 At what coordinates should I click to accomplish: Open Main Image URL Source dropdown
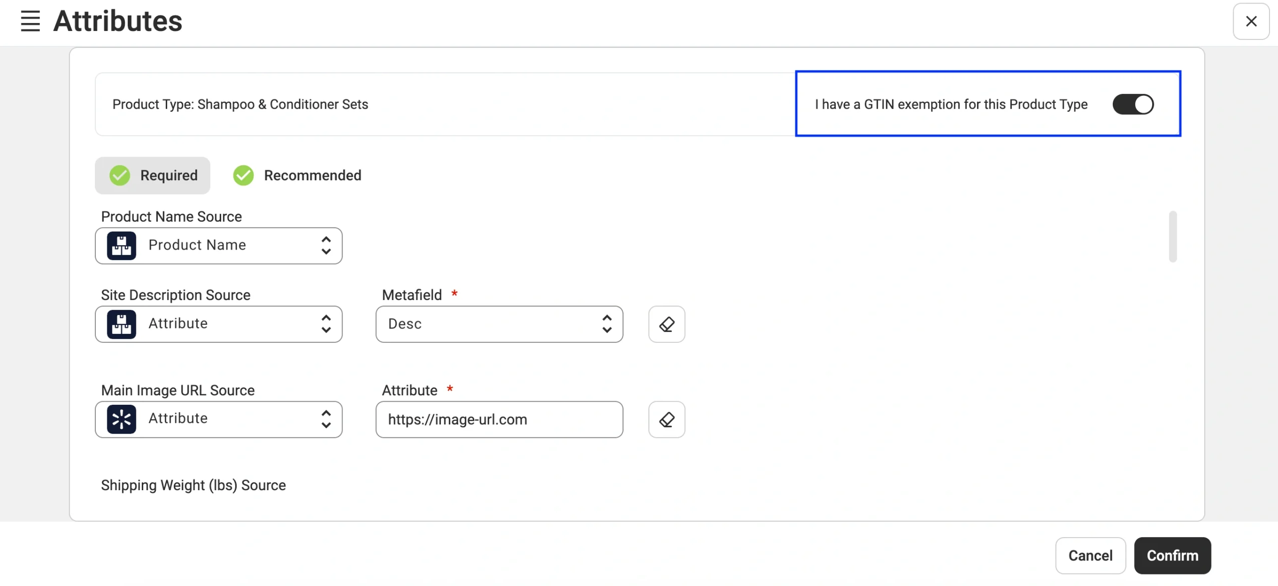(x=219, y=419)
